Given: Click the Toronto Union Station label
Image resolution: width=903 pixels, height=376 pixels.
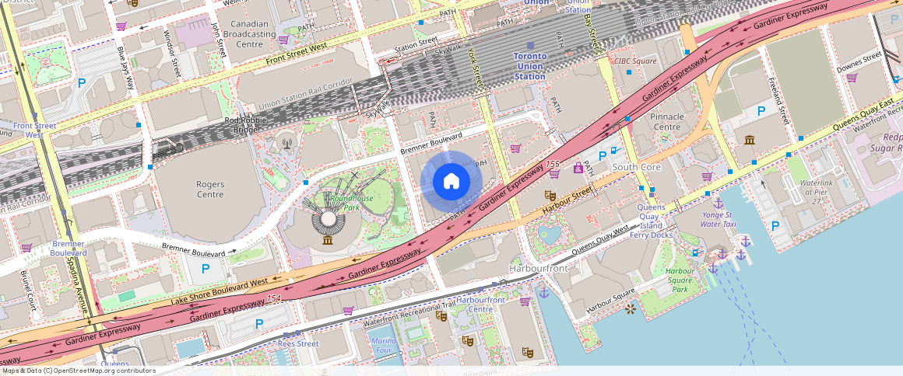Looking at the screenshot, I should pos(530,66).
